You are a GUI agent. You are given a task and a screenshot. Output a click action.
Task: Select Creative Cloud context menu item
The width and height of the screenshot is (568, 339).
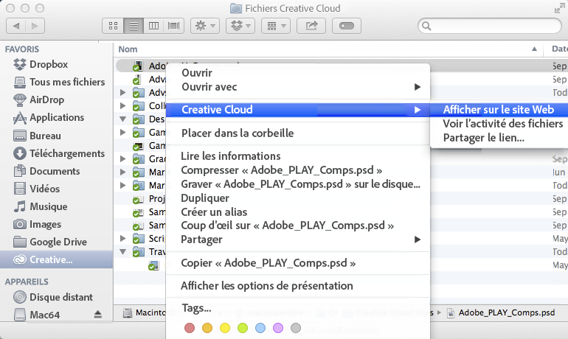click(298, 110)
